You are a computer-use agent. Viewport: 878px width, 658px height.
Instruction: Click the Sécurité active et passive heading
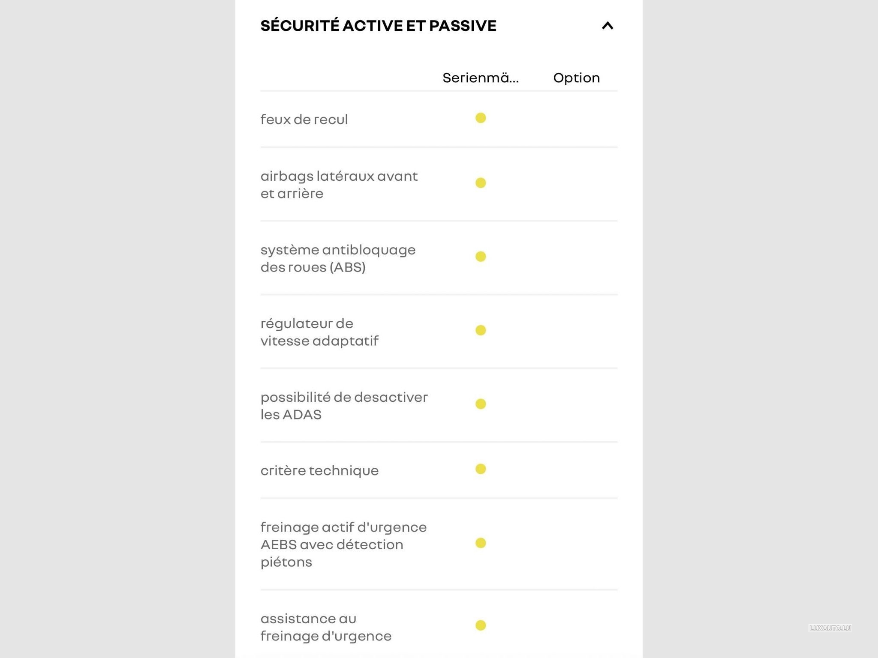(x=378, y=26)
